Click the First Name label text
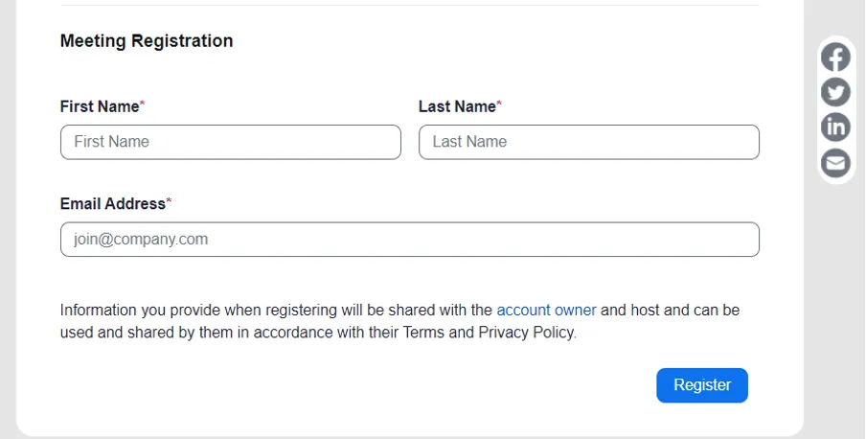This screenshot has width=866, height=439. click(100, 106)
